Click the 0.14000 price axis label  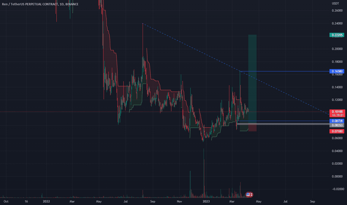click(337, 87)
